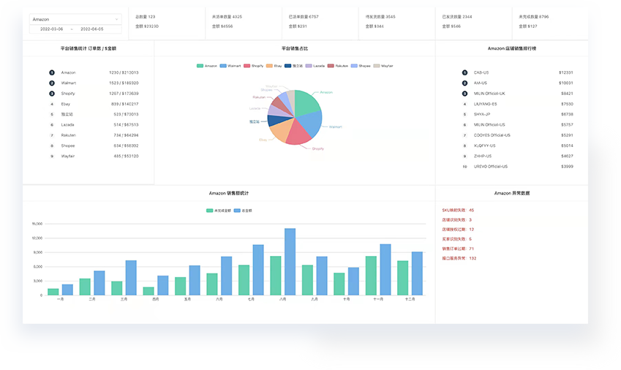Open the MILIN Official-US store entry
This screenshot has width=621, height=370.
[x=518, y=124]
